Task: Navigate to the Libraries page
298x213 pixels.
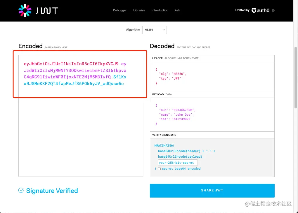Action: 139,10
